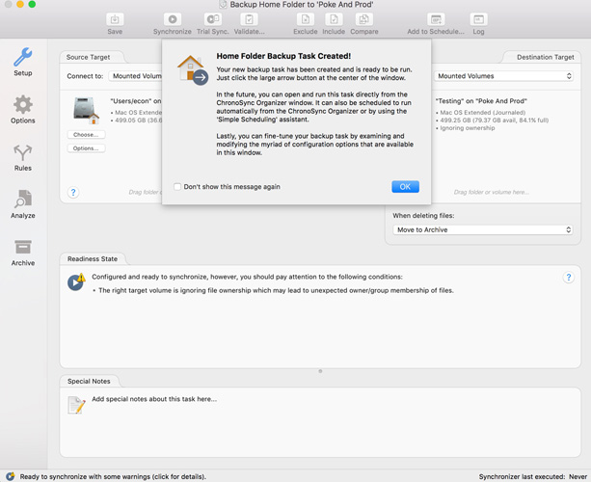Click the Readiness State play warning icon

point(76,281)
